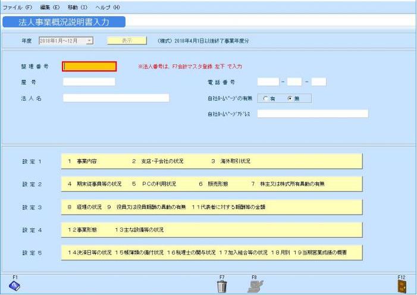Focus the 整理番号 input field

coord(89,67)
